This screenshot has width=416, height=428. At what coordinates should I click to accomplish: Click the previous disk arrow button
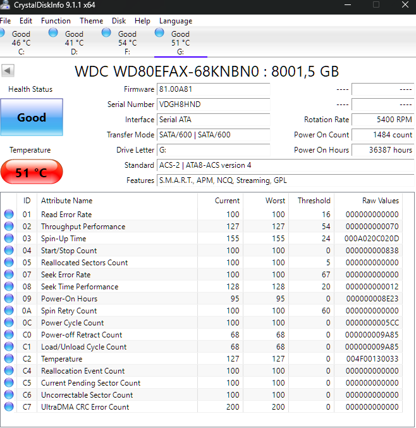[8, 71]
